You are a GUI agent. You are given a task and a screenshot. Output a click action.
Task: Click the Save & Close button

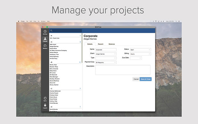pyautogui.click(x=146, y=79)
